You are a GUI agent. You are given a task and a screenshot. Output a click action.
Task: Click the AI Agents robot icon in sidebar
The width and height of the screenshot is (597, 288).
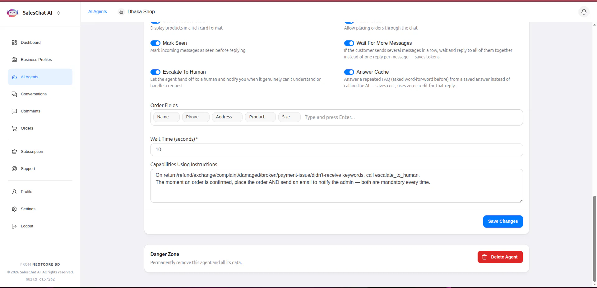pyautogui.click(x=14, y=77)
